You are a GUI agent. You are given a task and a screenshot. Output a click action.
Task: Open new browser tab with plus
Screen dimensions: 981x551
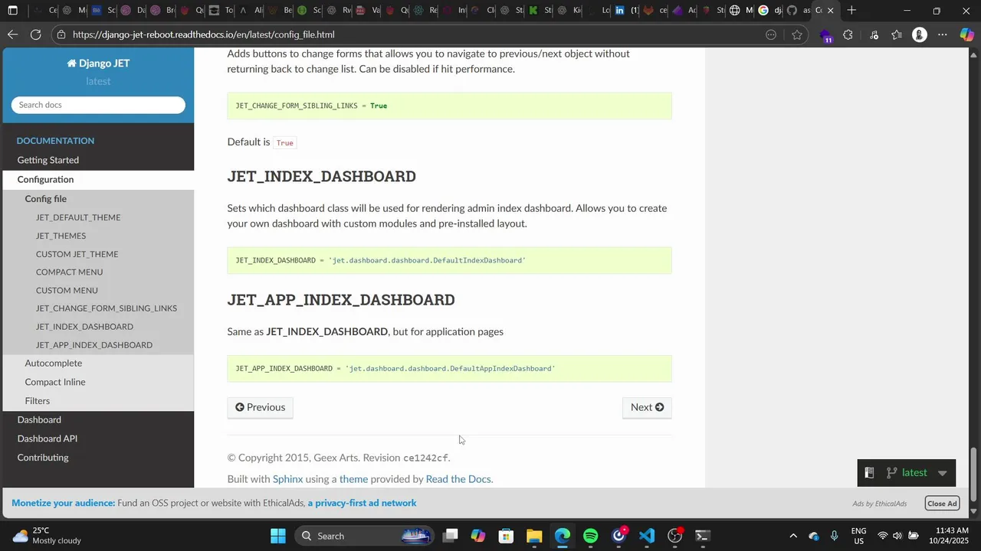click(851, 11)
